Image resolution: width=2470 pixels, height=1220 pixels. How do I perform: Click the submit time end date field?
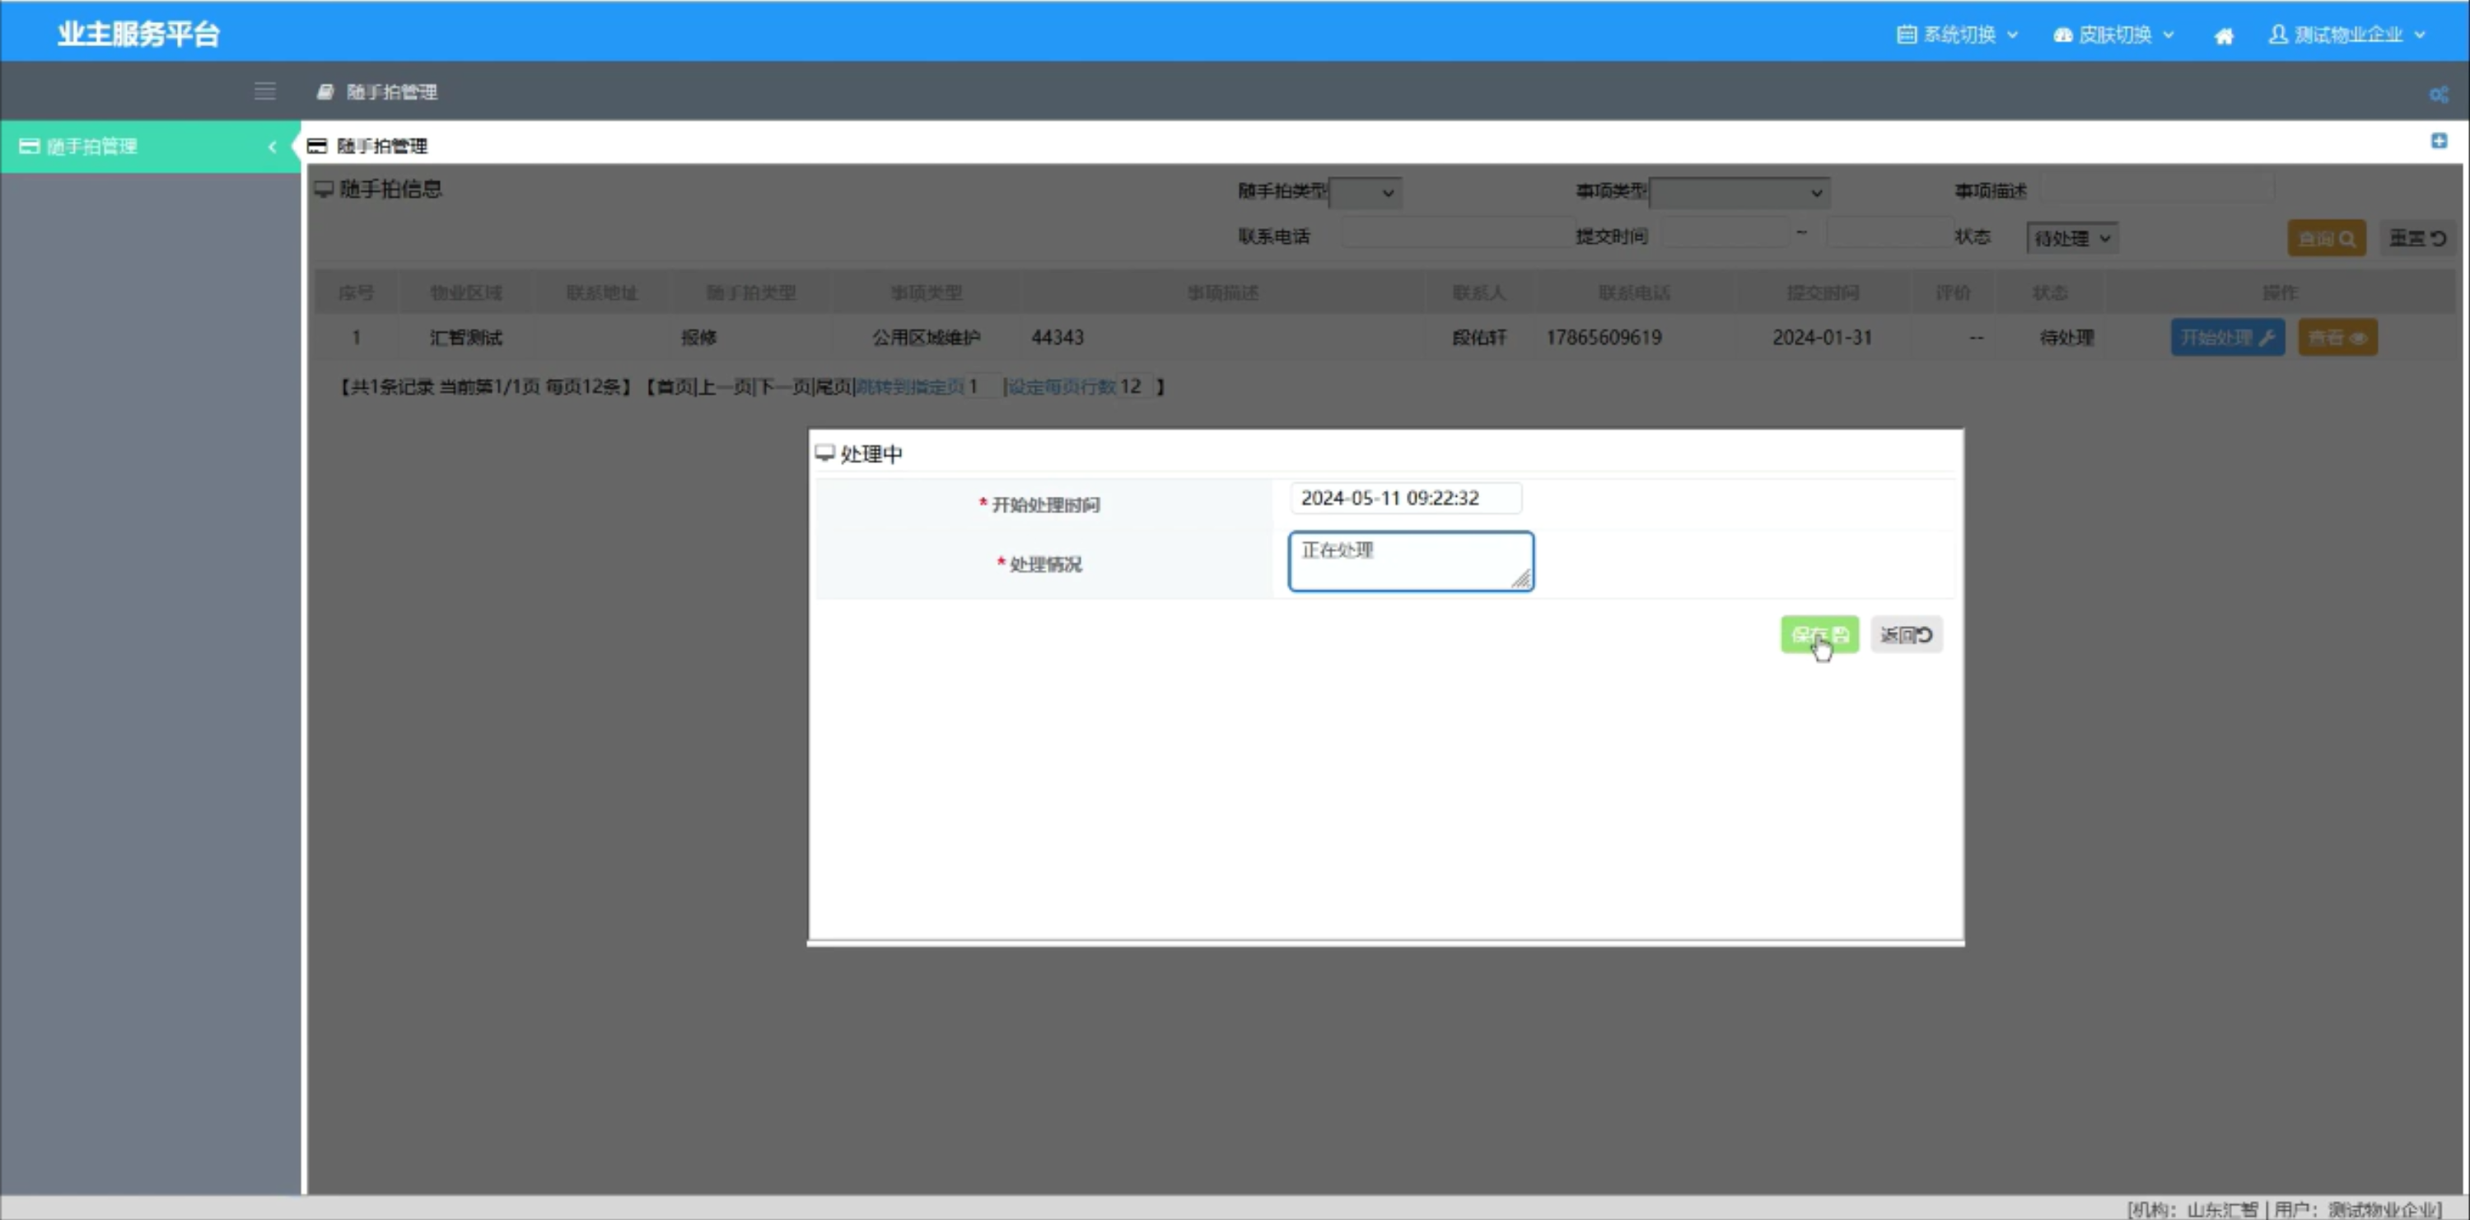click(x=1889, y=234)
